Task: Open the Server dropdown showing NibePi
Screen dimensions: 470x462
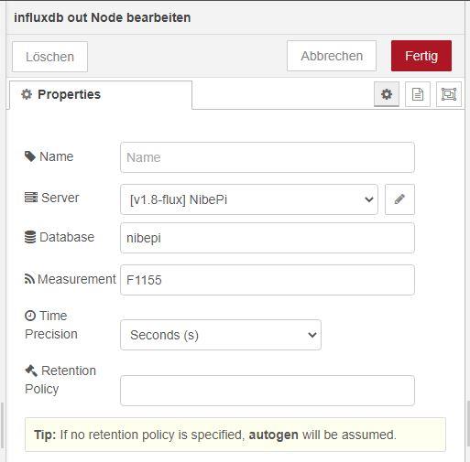Action: point(249,199)
